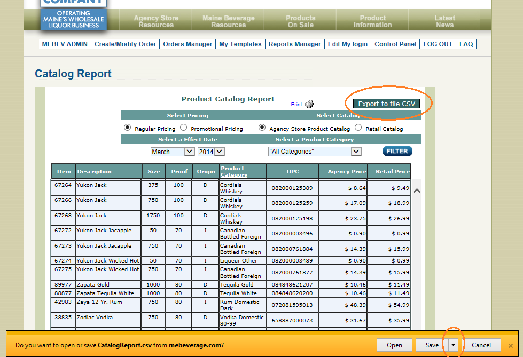Open Product Information menu
The image size is (523, 357).
pyautogui.click(x=372, y=21)
